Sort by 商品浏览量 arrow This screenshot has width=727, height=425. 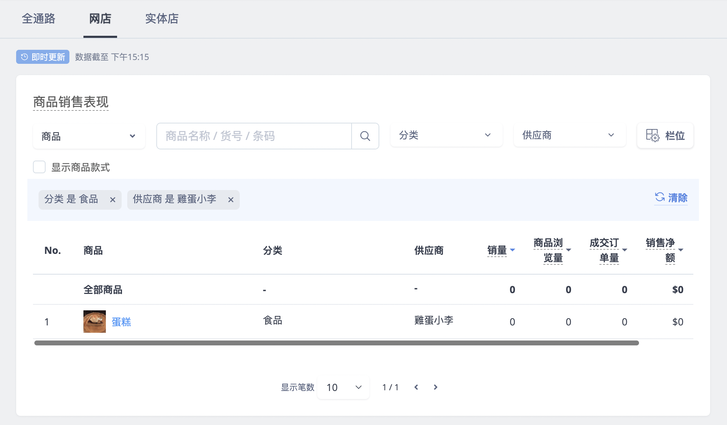(569, 250)
